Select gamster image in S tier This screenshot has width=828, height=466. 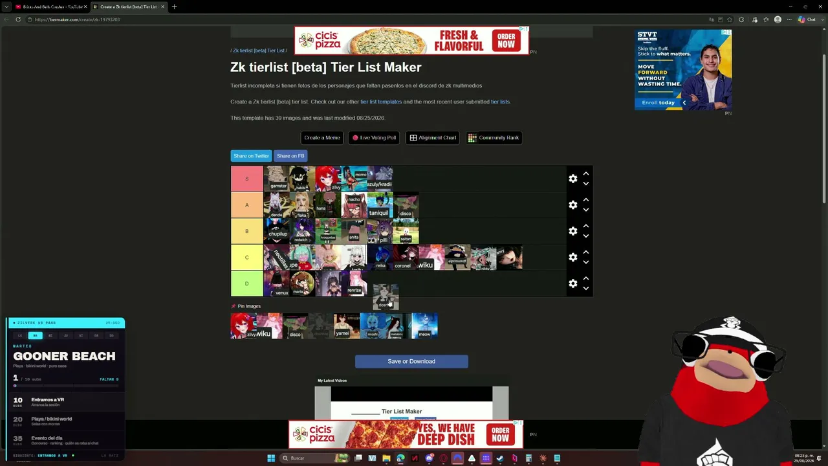[x=276, y=179]
